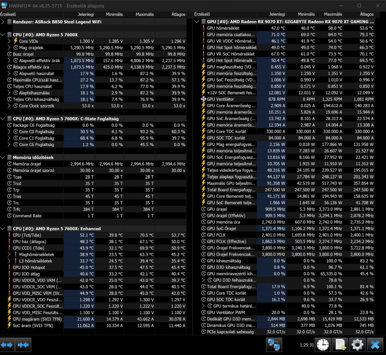Open sensor settings gear icon

pyautogui.click(x=358, y=345)
